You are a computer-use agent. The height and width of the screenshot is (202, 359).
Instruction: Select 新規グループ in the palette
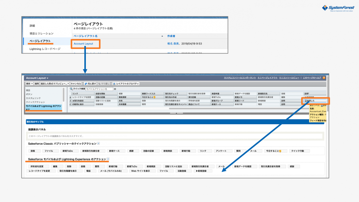(222, 101)
